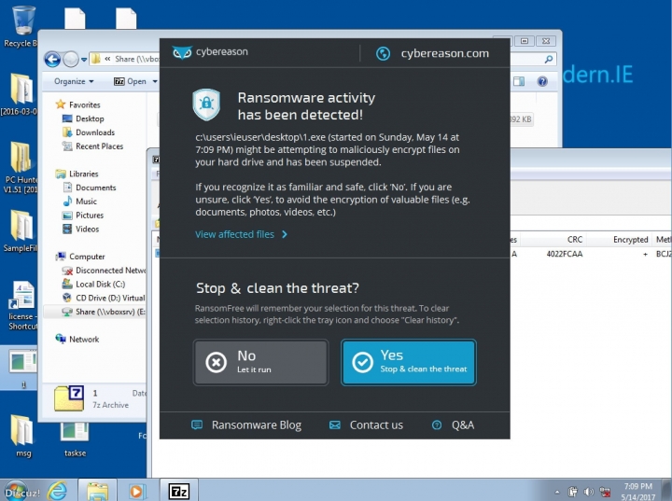
Task: Click the globe icon beside cybereason.com
Action: pos(383,53)
